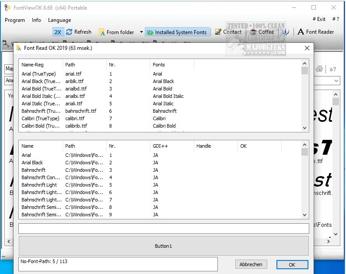346x274 pixels.
Task: Sort by Name-Reg column header
Action: (x=41, y=65)
